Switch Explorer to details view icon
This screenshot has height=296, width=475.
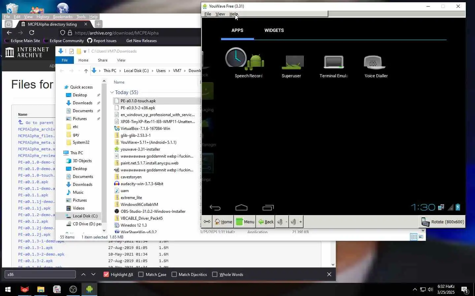[x=414, y=237]
